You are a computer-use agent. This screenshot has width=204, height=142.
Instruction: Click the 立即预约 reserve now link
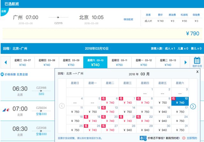click(192, 138)
